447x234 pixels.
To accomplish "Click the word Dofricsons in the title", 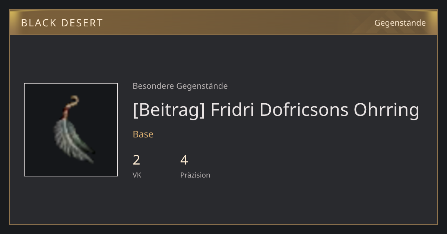I will click(x=304, y=110).
